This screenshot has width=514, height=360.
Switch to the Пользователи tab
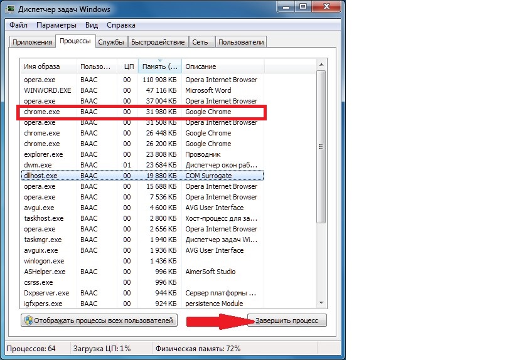coord(241,42)
